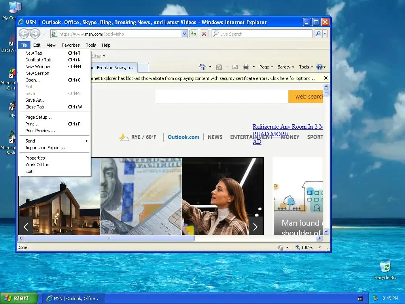Open the Outlook.com link
The image size is (405, 304).
click(184, 137)
